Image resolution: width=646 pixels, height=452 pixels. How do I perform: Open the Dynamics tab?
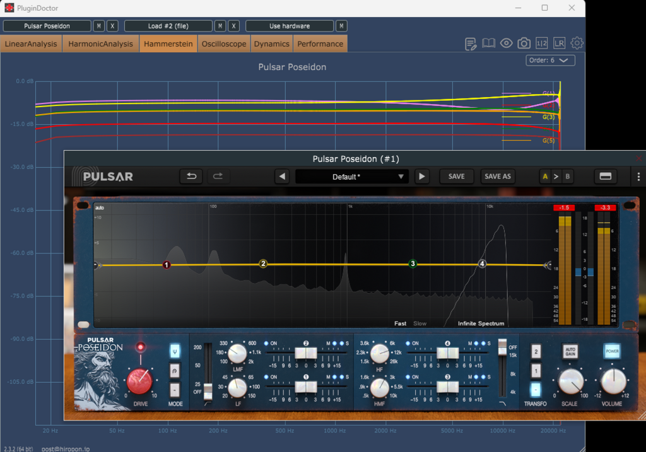(x=271, y=43)
